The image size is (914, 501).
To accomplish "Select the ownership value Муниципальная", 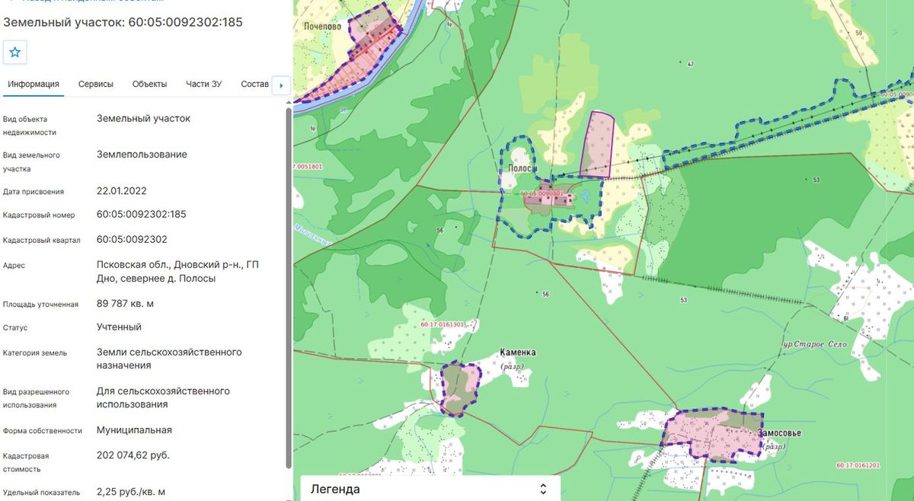I will (134, 430).
